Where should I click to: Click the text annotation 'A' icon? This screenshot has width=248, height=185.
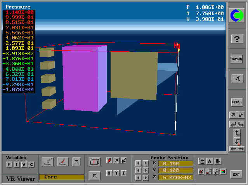point(210,161)
